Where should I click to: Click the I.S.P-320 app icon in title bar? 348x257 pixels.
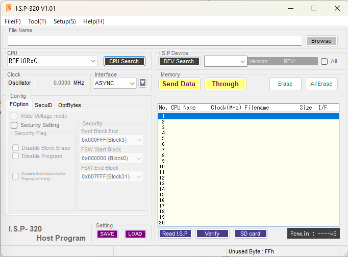coord(9,9)
